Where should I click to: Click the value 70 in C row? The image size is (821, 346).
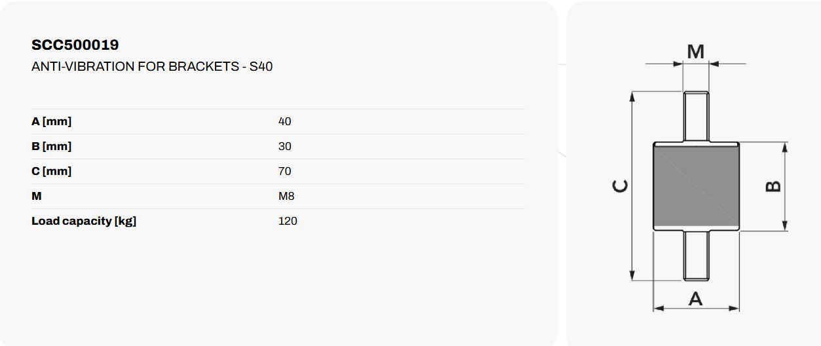tap(284, 171)
